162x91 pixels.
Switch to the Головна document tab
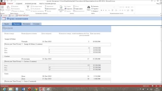tap(4, 16)
